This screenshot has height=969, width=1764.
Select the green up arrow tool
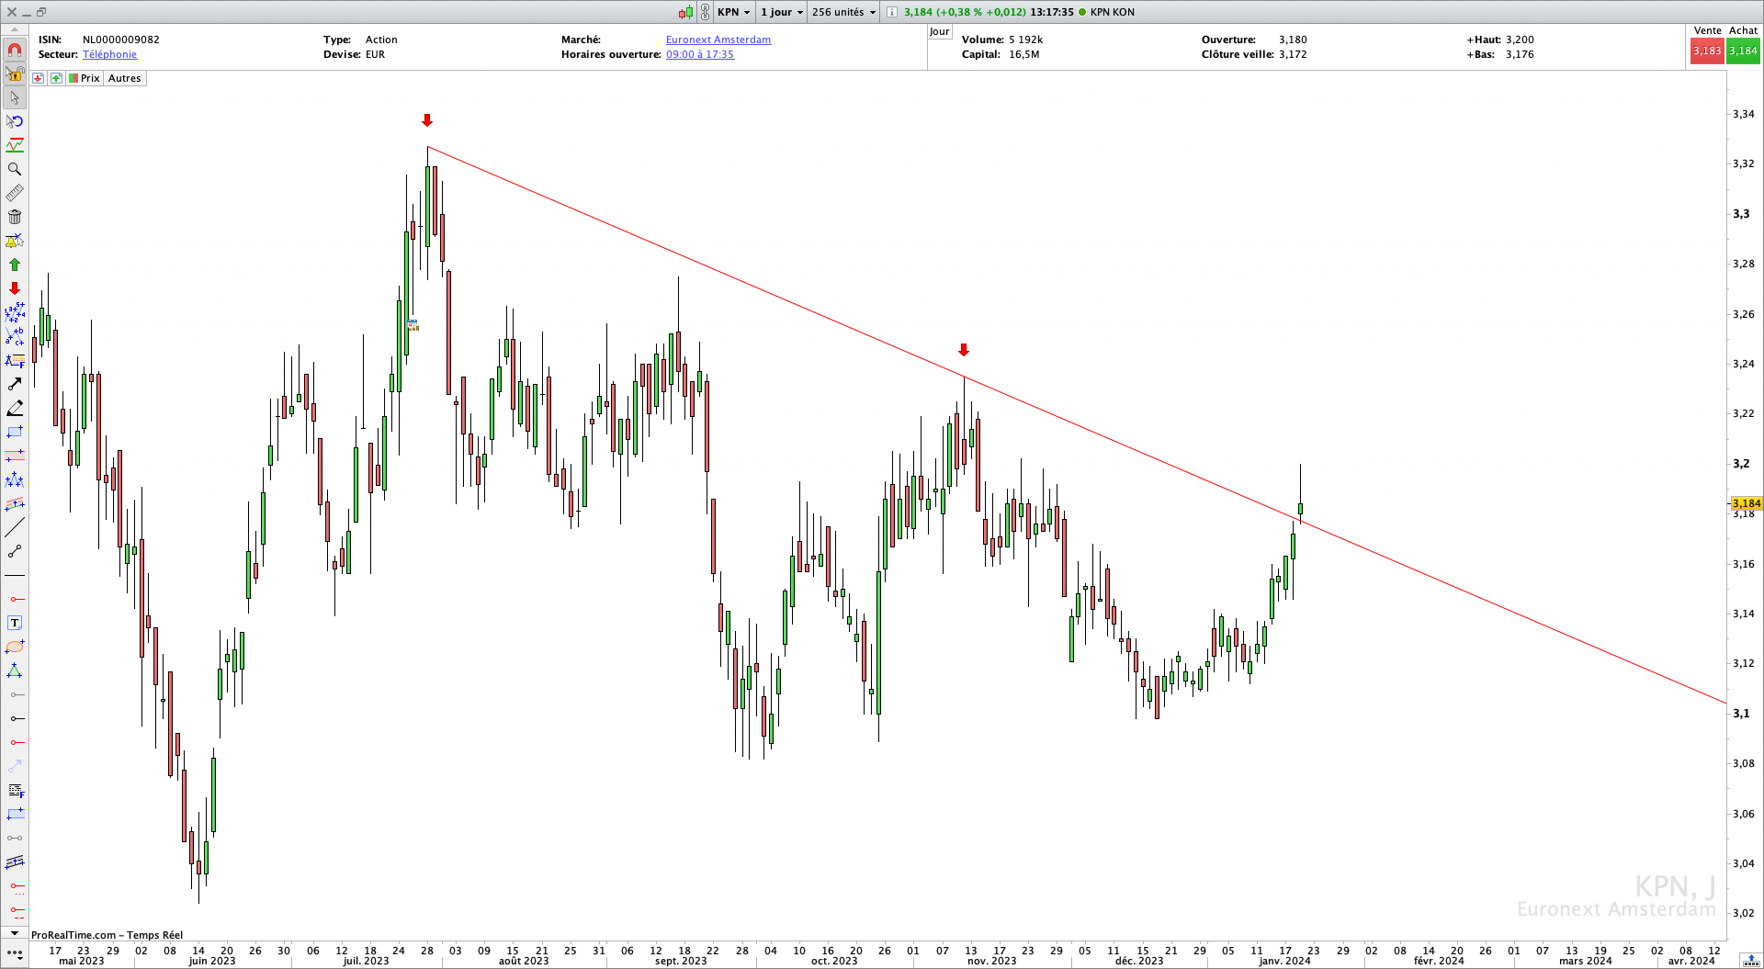(x=15, y=265)
